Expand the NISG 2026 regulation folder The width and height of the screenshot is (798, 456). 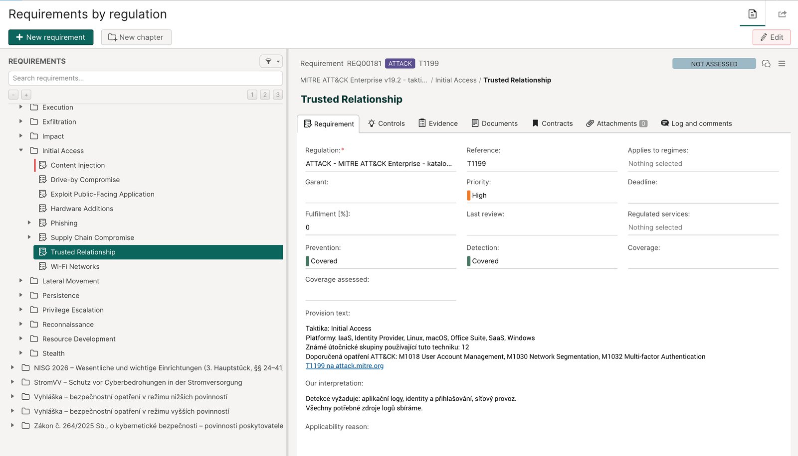(12, 368)
